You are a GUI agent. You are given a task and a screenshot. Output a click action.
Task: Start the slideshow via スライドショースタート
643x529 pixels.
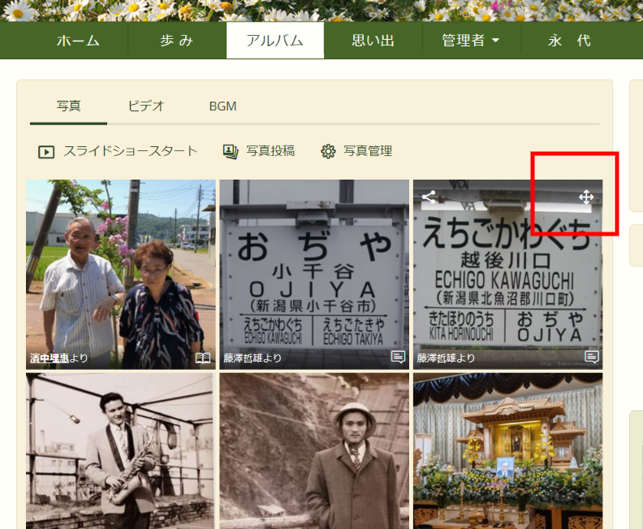[x=130, y=151]
